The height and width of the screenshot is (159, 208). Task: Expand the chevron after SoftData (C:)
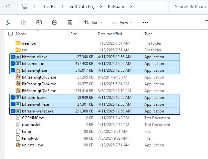(101, 6)
